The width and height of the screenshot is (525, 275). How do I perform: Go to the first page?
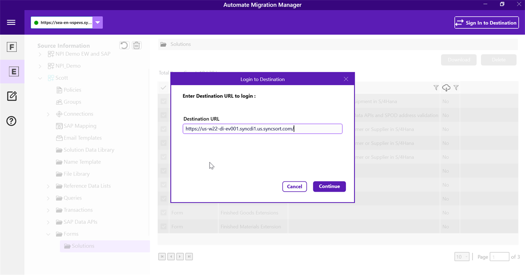coord(162,257)
